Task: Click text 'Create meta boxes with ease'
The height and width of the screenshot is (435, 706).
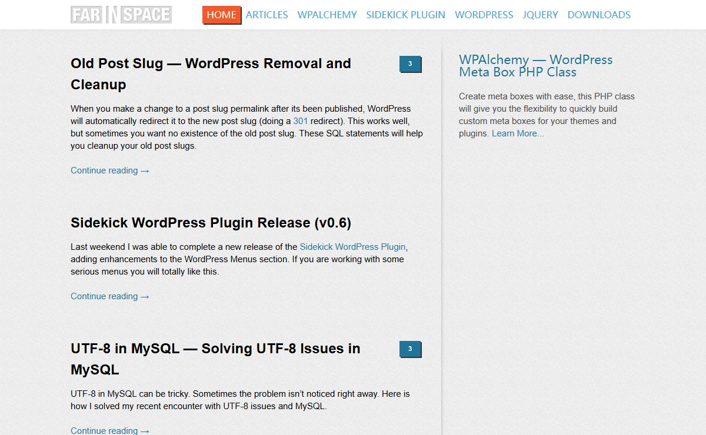Action: coord(547,115)
